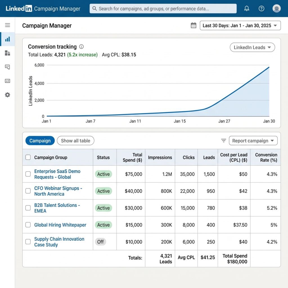Click the 4,000 y-axis label
This screenshot has width=288, height=288.
(x=39, y=83)
